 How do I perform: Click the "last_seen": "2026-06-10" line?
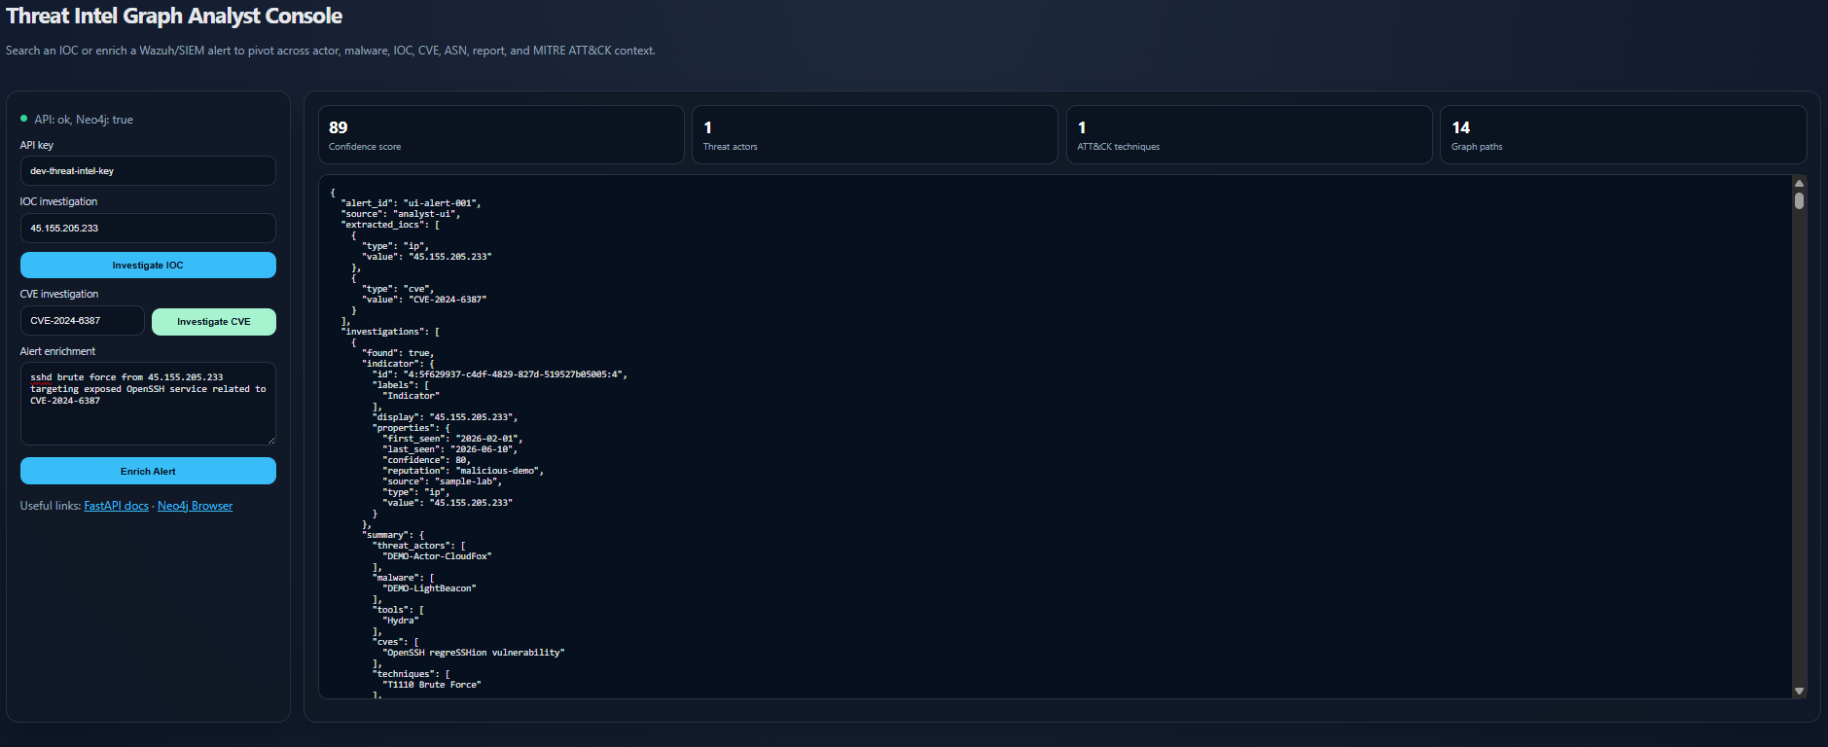click(450, 449)
